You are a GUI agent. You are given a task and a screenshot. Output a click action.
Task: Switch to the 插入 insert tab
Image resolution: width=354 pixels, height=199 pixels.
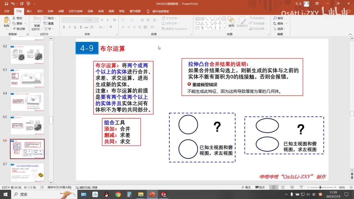29,11
